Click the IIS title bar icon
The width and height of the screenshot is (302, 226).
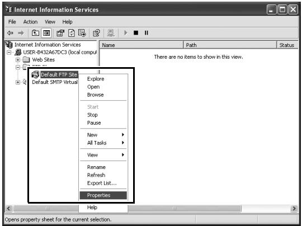(x=8, y=10)
